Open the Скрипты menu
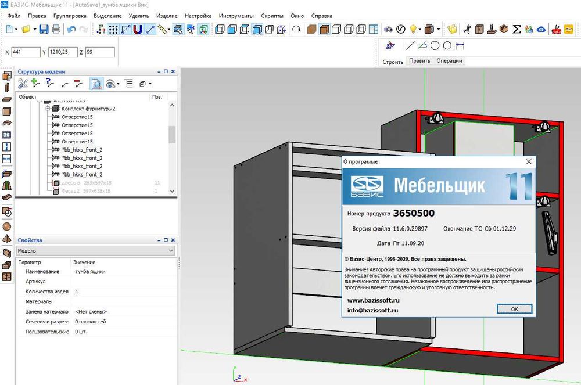This screenshot has width=581, height=385. coord(272,16)
